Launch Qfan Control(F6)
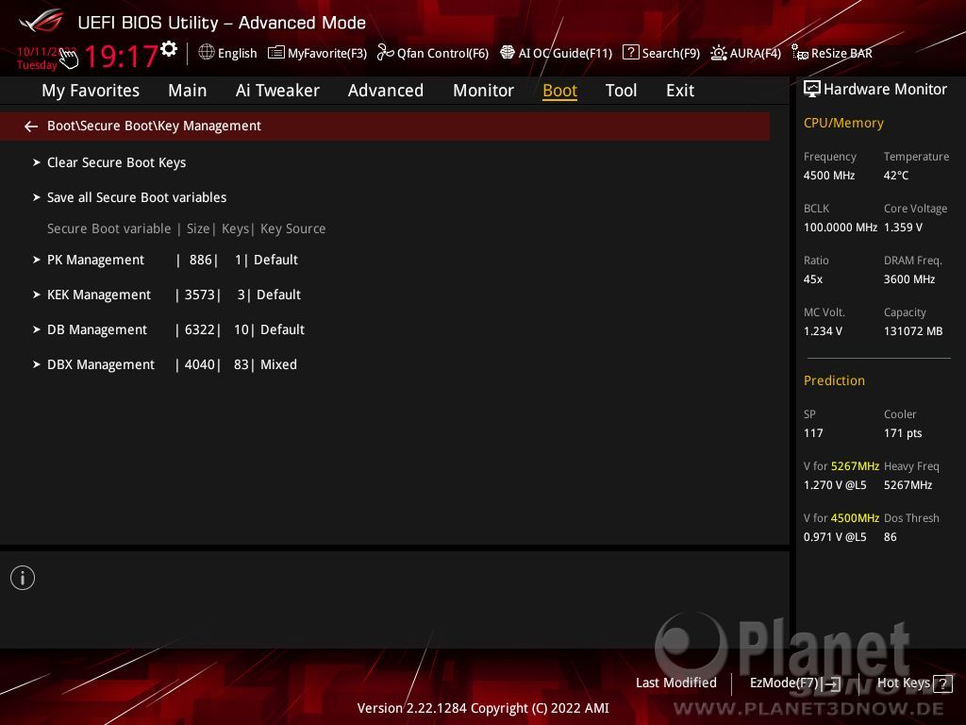Image resolution: width=966 pixels, height=725 pixels. pos(433,53)
